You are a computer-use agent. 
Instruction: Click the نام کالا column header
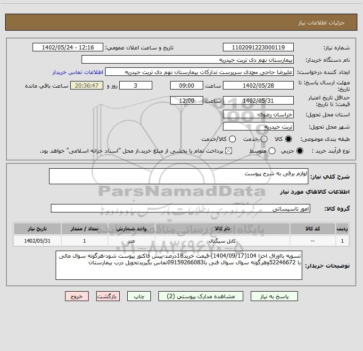tap(222, 229)
